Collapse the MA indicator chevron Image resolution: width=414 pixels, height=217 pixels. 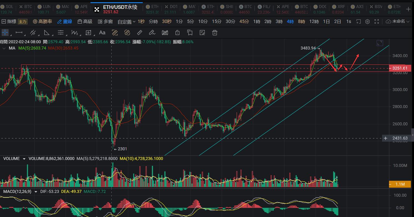pos(4,48)
